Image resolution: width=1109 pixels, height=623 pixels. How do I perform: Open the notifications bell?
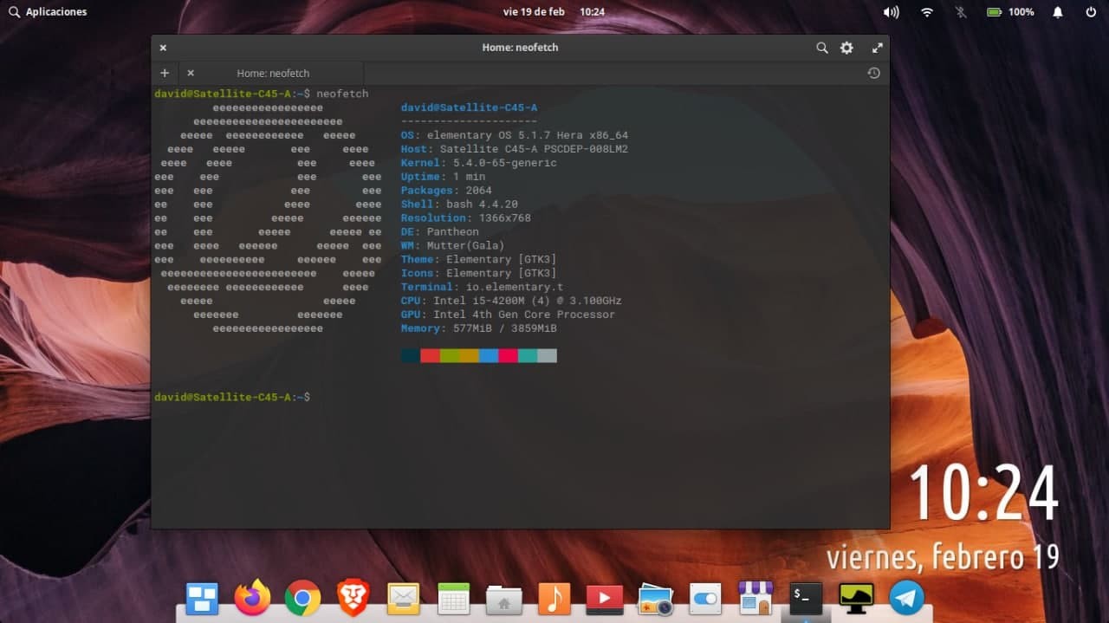tap(1058, 12)
